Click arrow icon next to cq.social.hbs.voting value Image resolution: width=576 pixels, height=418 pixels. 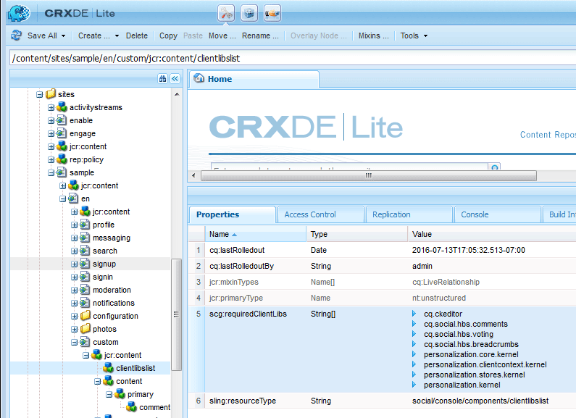click(414, 334)
